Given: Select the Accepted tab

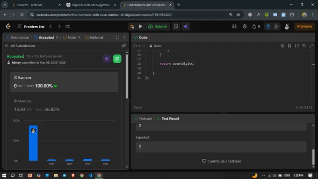Looking at the screenshot, I should (44, 37).
